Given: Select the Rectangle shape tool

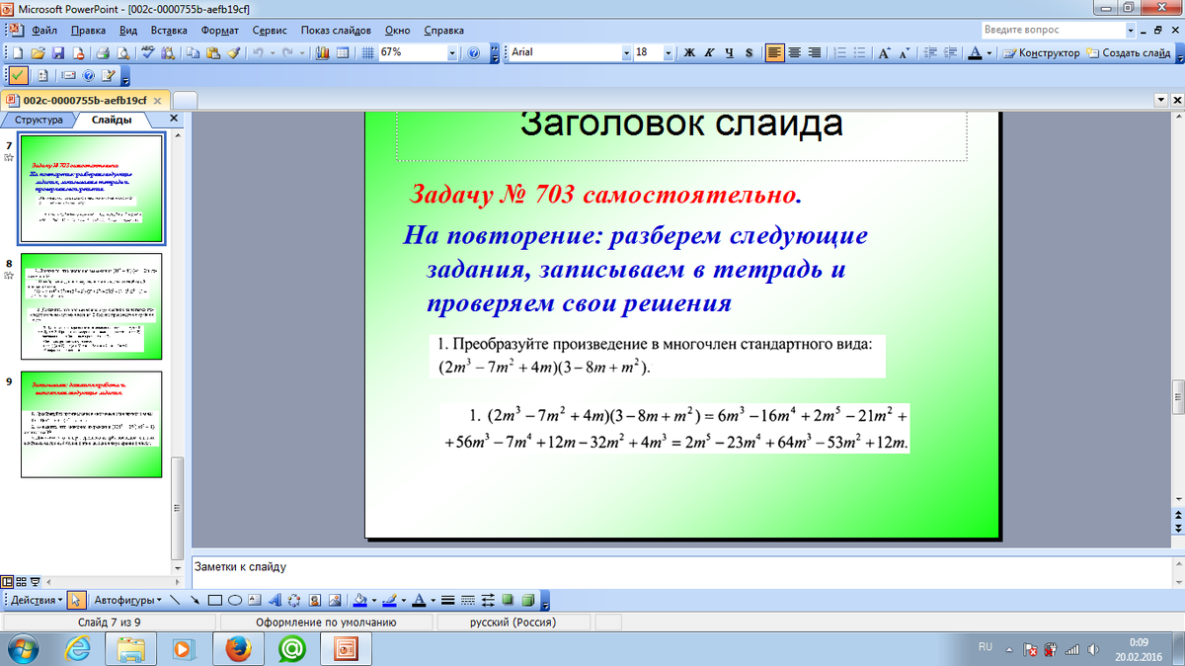Looking at the screenshot, I should click(x=214, y=600).
